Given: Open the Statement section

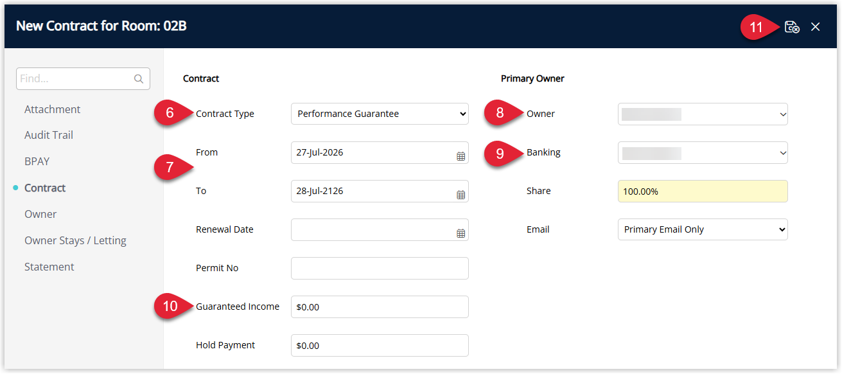Looking at the screenshot, I should 49,267.
